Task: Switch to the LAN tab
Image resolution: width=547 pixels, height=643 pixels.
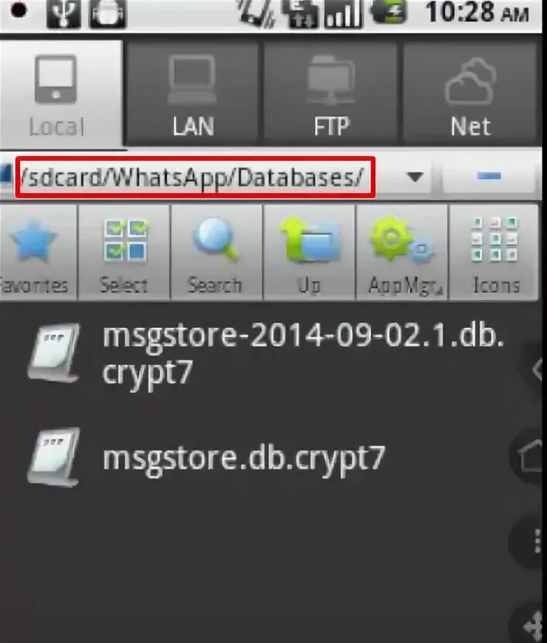Action: click(x=192, y=94)
